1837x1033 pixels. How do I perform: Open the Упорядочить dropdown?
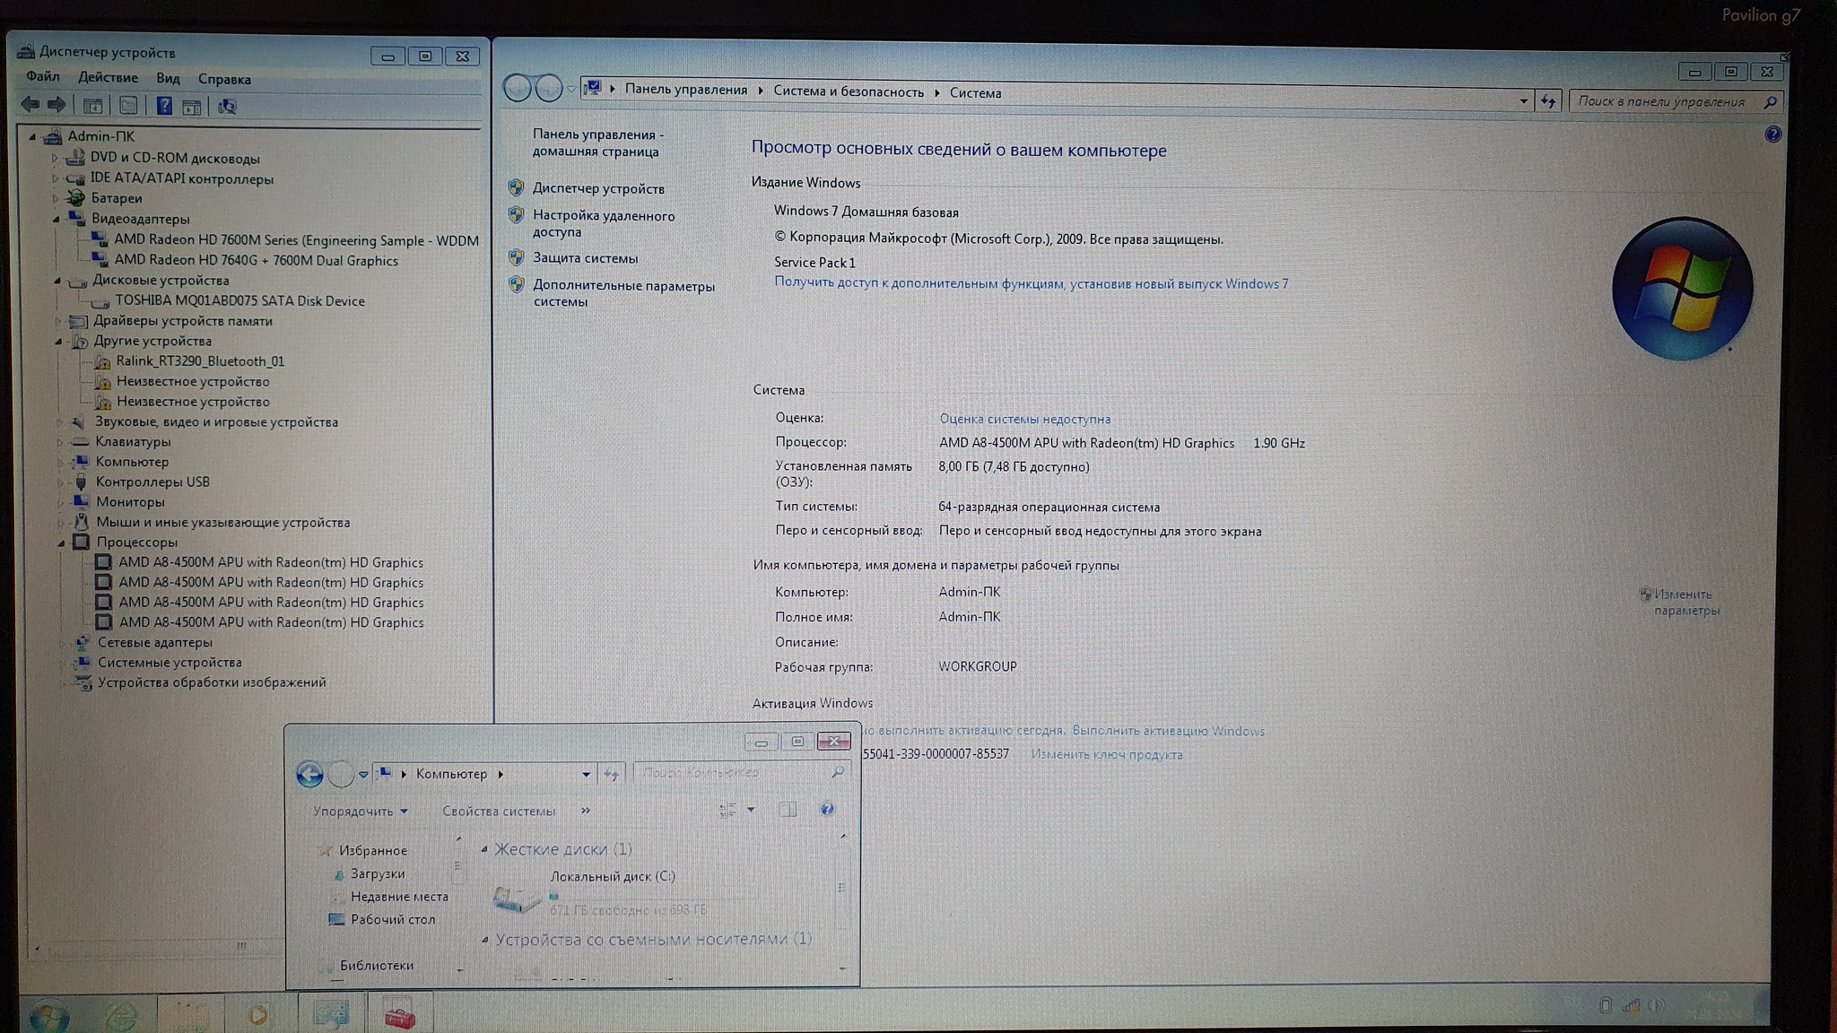coord(361,811)
